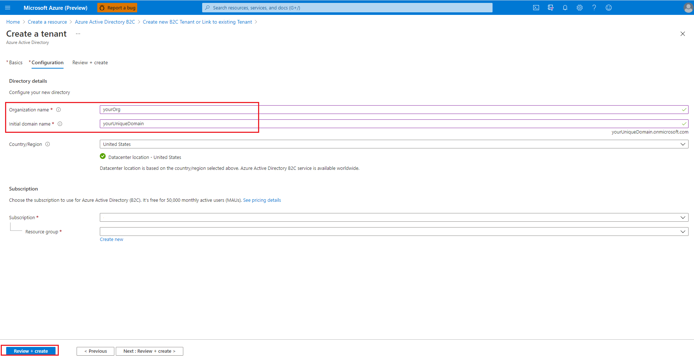Open the Cloud Shell terminal
The image size is (694, 356).
[x=536, y=7]
